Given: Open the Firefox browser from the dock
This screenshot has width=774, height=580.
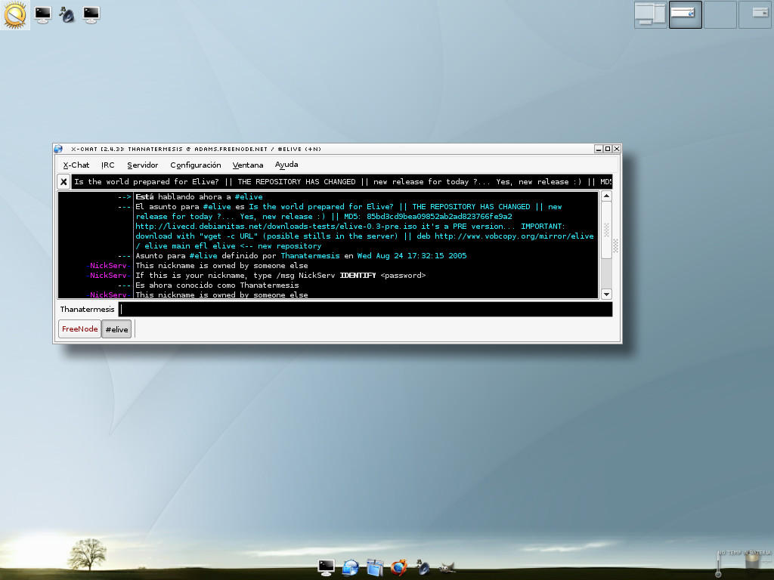Looking at the screenshot, I should pos(398,566).
